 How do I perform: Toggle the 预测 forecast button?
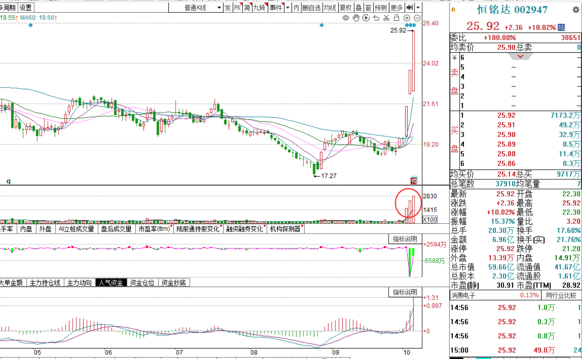click(x=381, y=8)
